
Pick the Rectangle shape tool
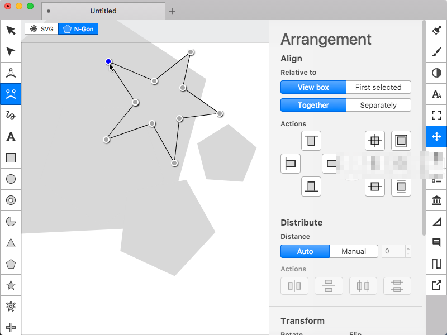pyautogui.click(x=11, y=157)
